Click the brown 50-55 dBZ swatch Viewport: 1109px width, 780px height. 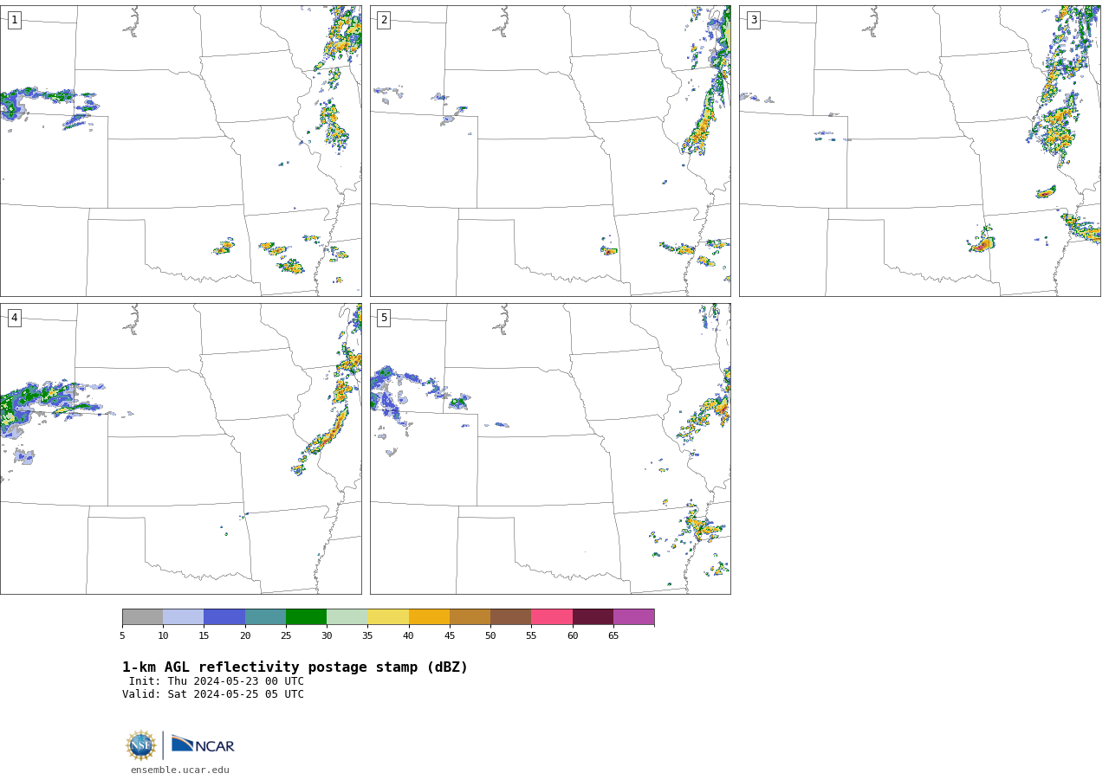pyautogui.click(x=510, y=617)
